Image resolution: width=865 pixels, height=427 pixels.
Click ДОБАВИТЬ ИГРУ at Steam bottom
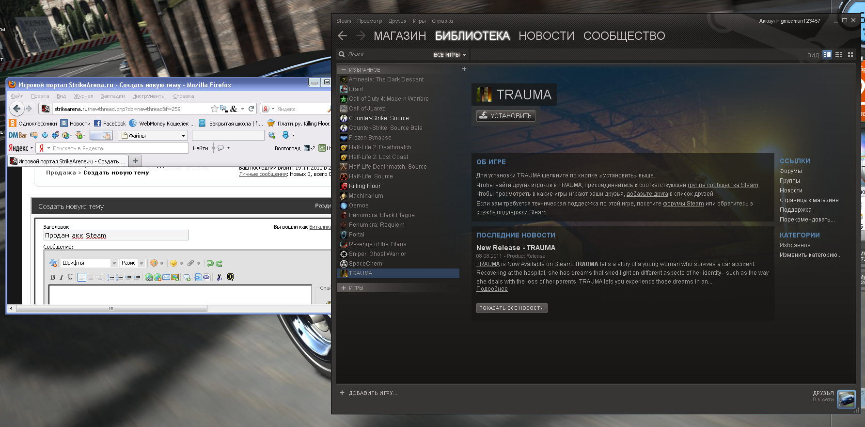click(x=368, y=393)
